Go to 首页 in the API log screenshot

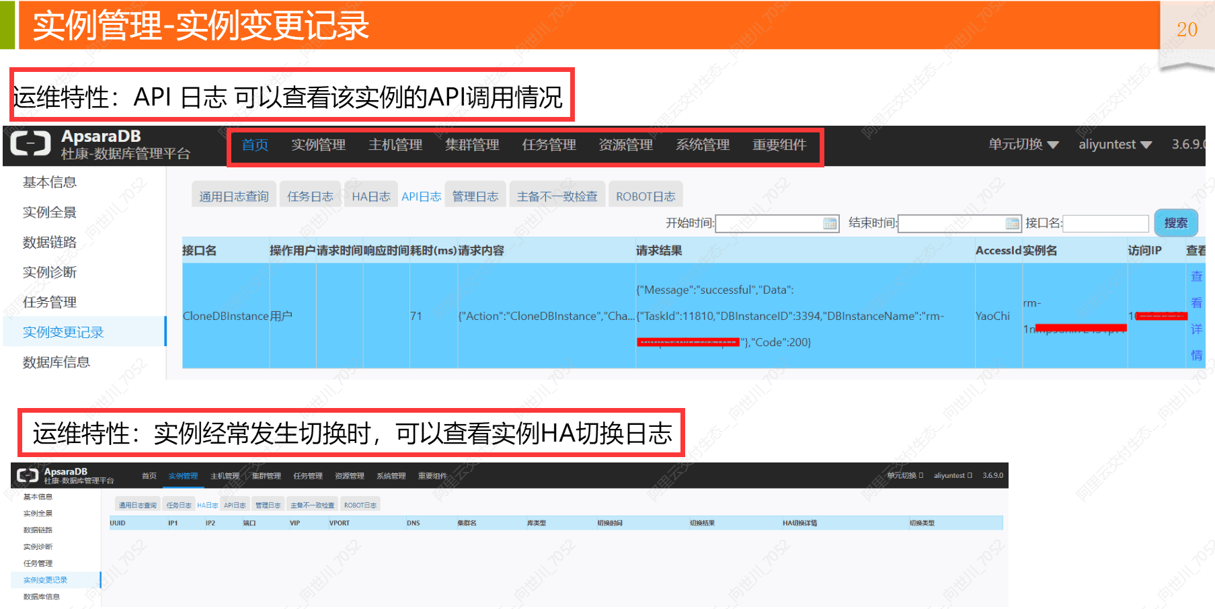(255, 145)
